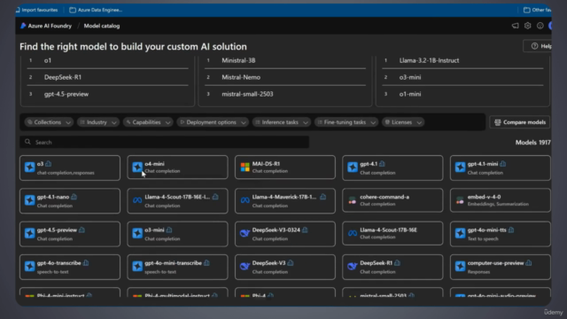
Task: Click in the model Search field
Action: tap(164, 142)
